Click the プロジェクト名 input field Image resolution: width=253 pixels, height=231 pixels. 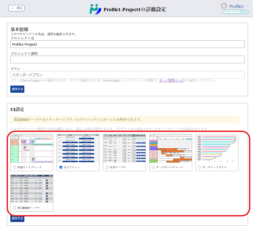pyautogui.click(x=127, y=44)
